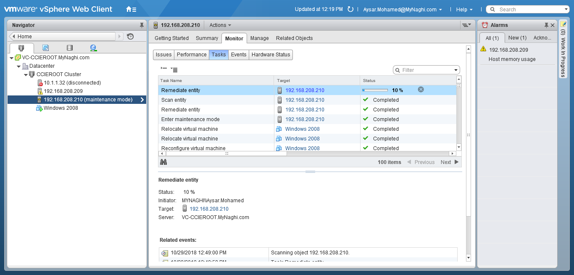The width and height of the screenshot is (574, 275).
Task: Open the Networking navigator tab
Action: click(93, 48)
